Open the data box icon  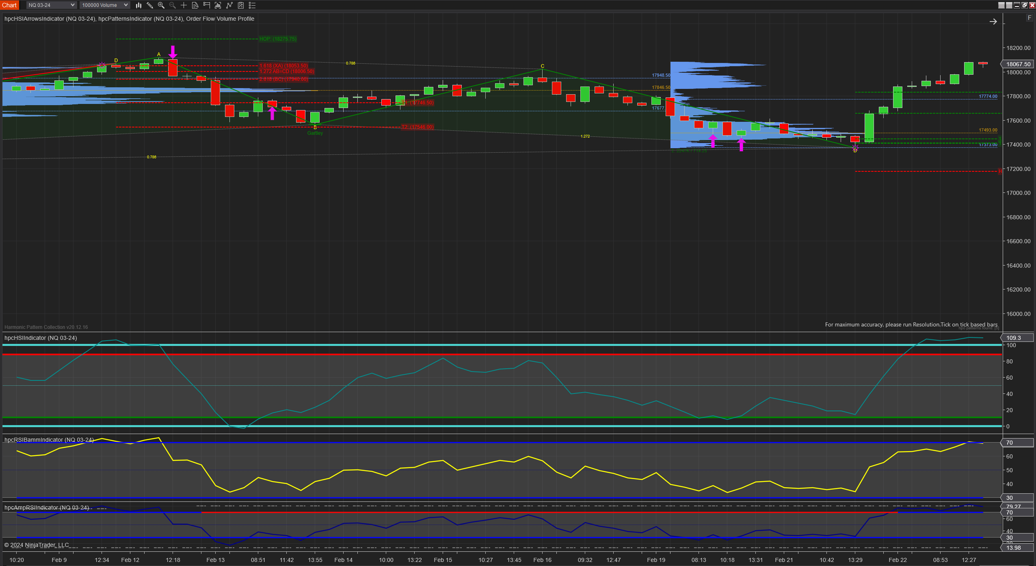point(195,5)
